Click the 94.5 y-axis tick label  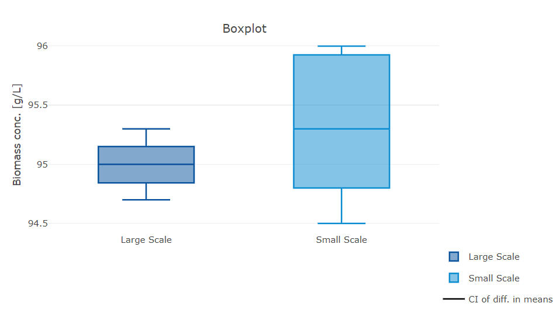click(x=37, y=224)
